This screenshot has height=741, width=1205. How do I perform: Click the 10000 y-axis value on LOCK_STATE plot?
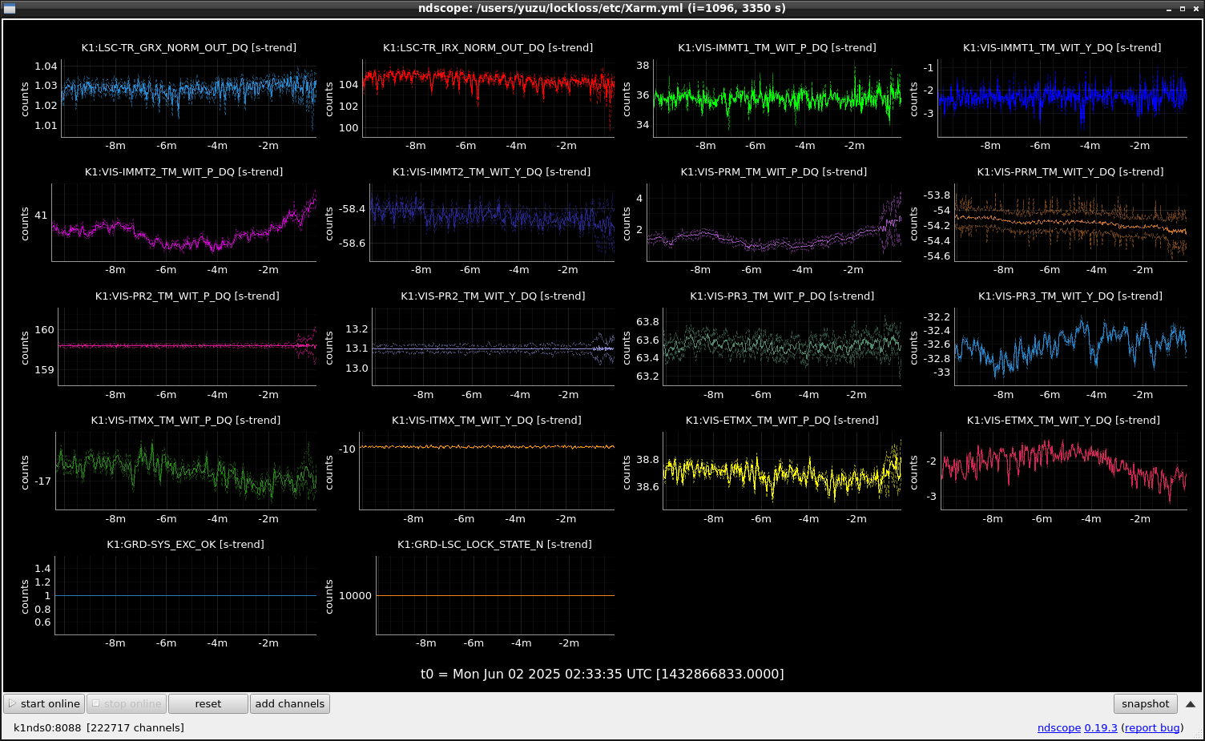tap(355, 595)
